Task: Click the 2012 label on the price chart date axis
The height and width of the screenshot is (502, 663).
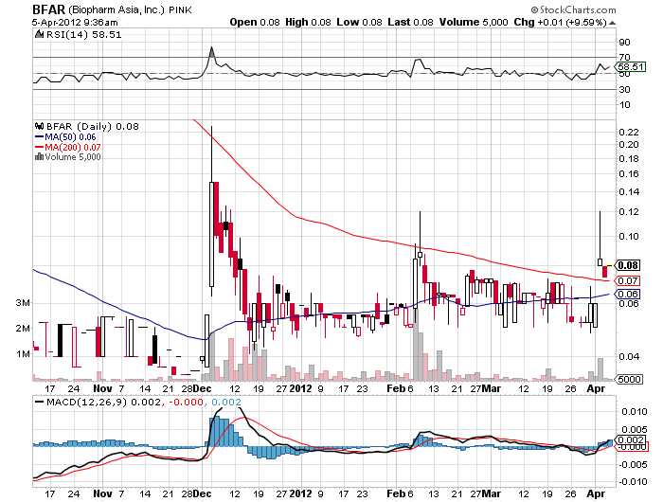Action: pos(300,388)
